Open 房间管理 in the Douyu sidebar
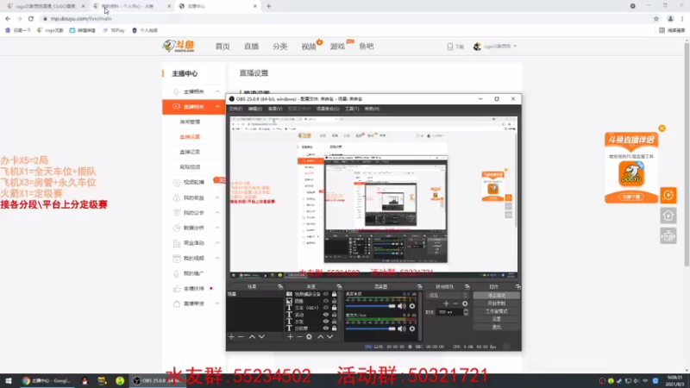Screen dimensions: 690x388 coord(190,122)
